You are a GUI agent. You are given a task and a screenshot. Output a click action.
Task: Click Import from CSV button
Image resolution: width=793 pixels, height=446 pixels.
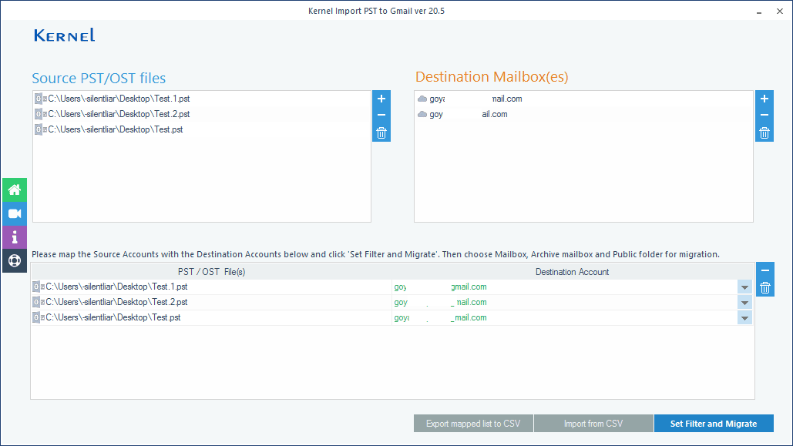tap(593, 424)
